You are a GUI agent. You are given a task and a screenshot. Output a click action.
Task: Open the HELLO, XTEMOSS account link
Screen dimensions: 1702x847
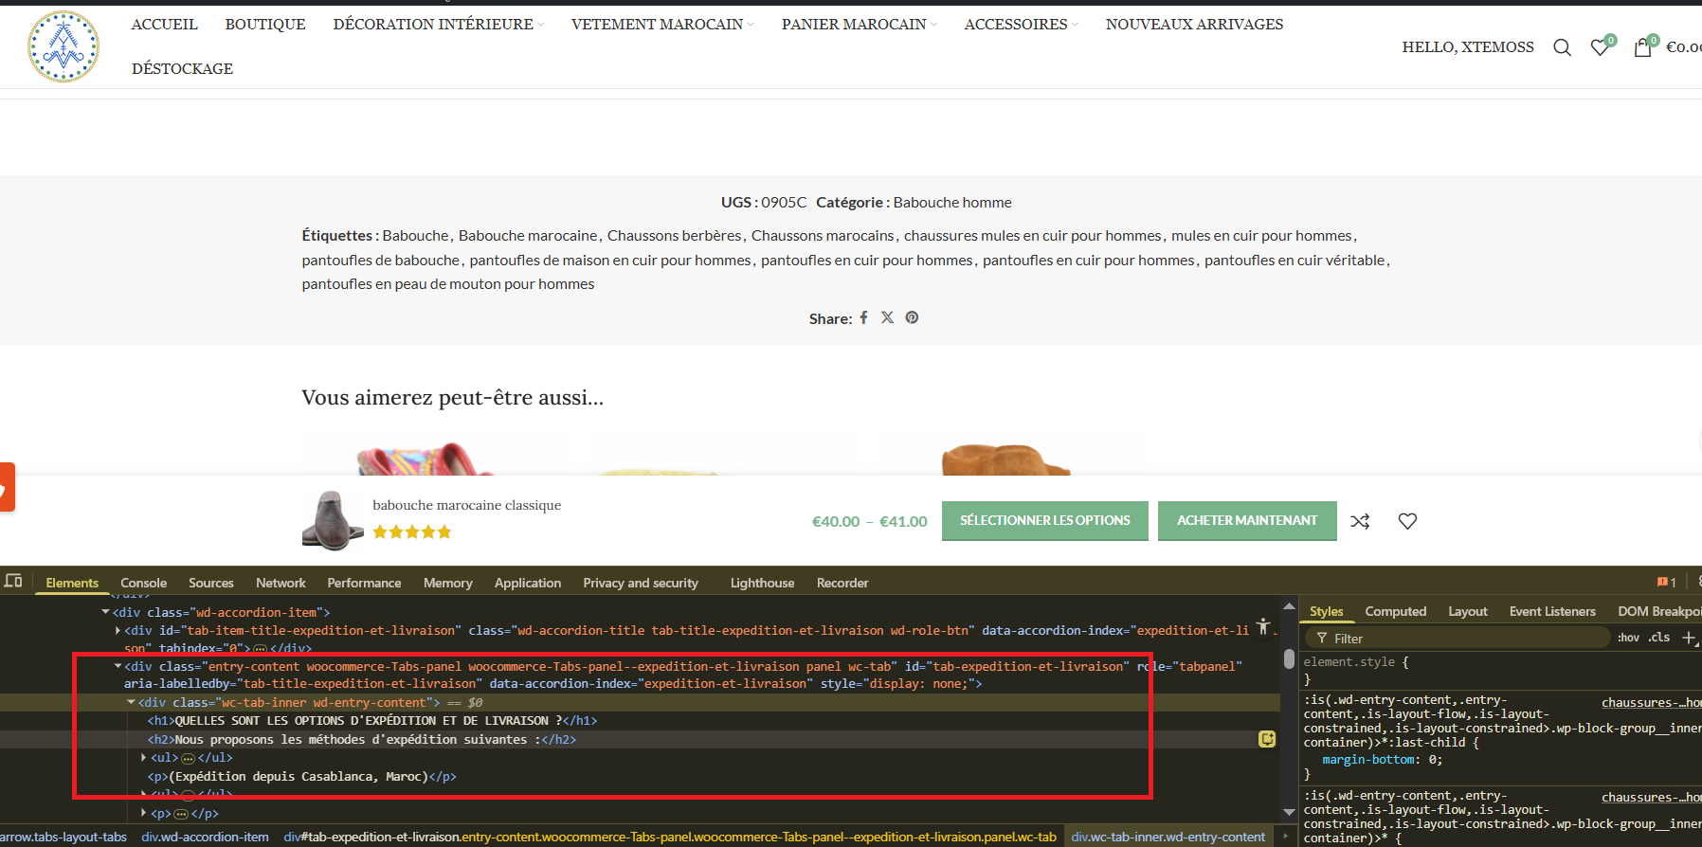click(x=1468, y=47)
